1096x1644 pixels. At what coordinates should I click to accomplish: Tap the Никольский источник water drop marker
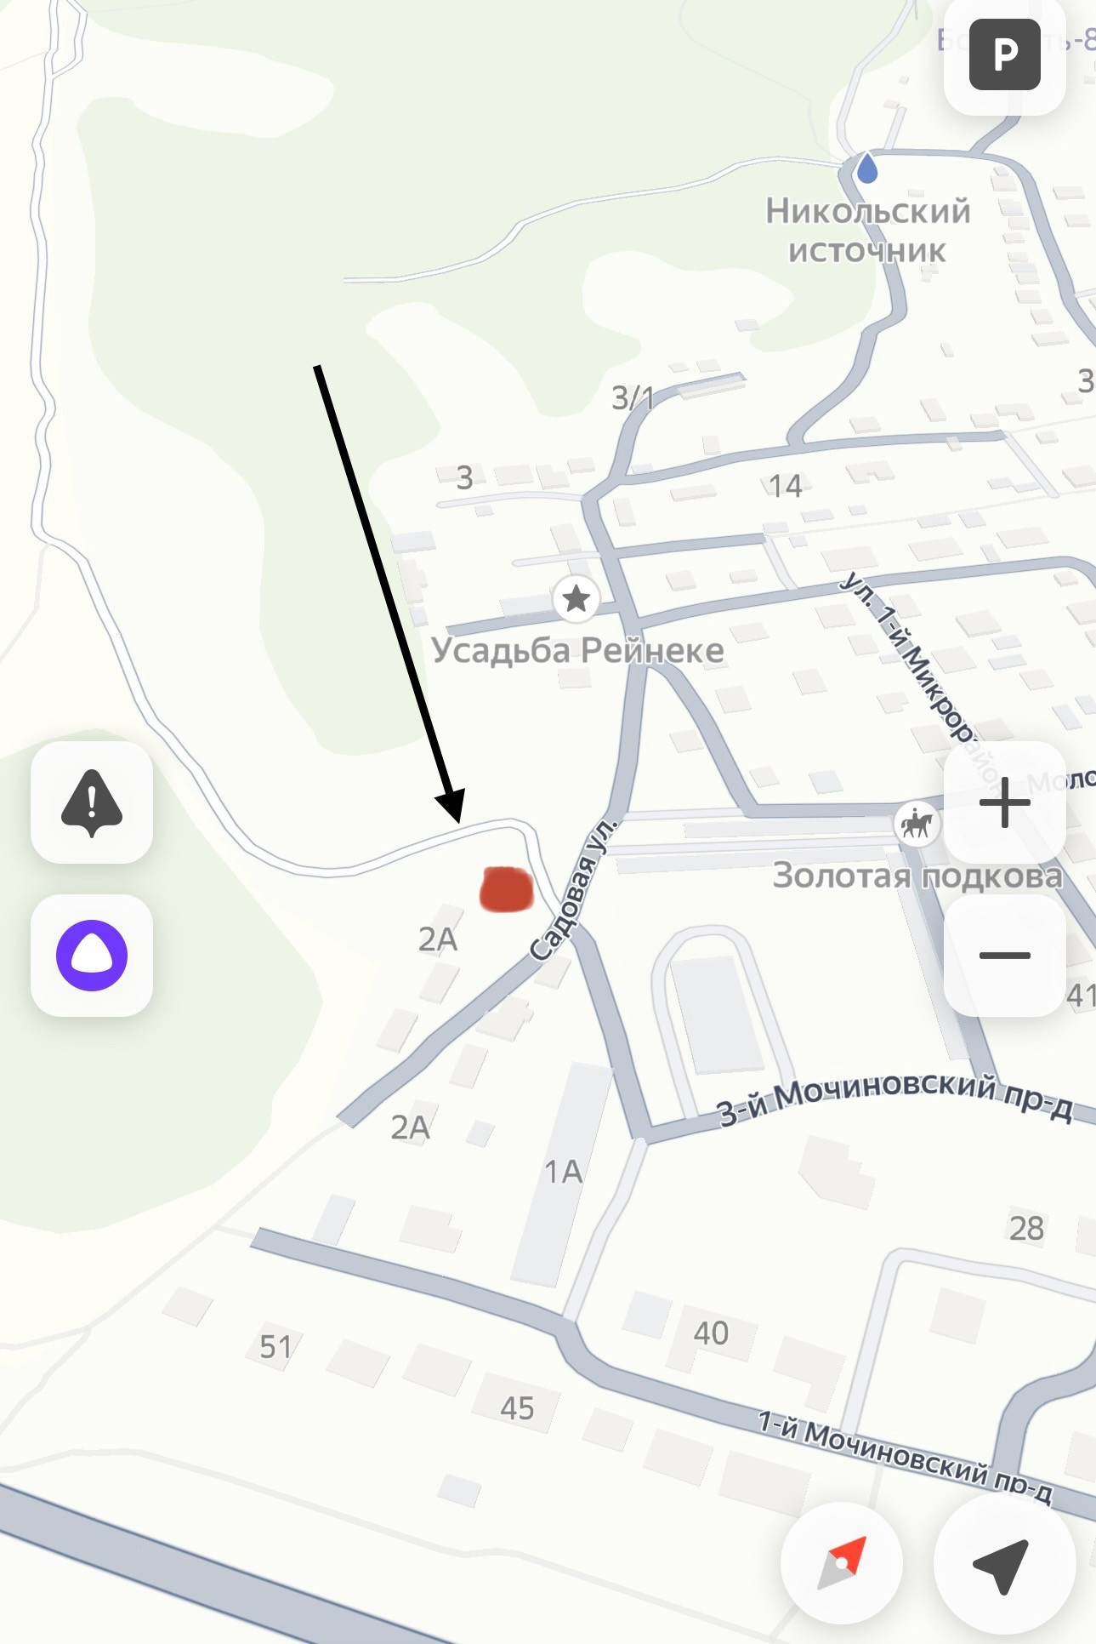866,168
